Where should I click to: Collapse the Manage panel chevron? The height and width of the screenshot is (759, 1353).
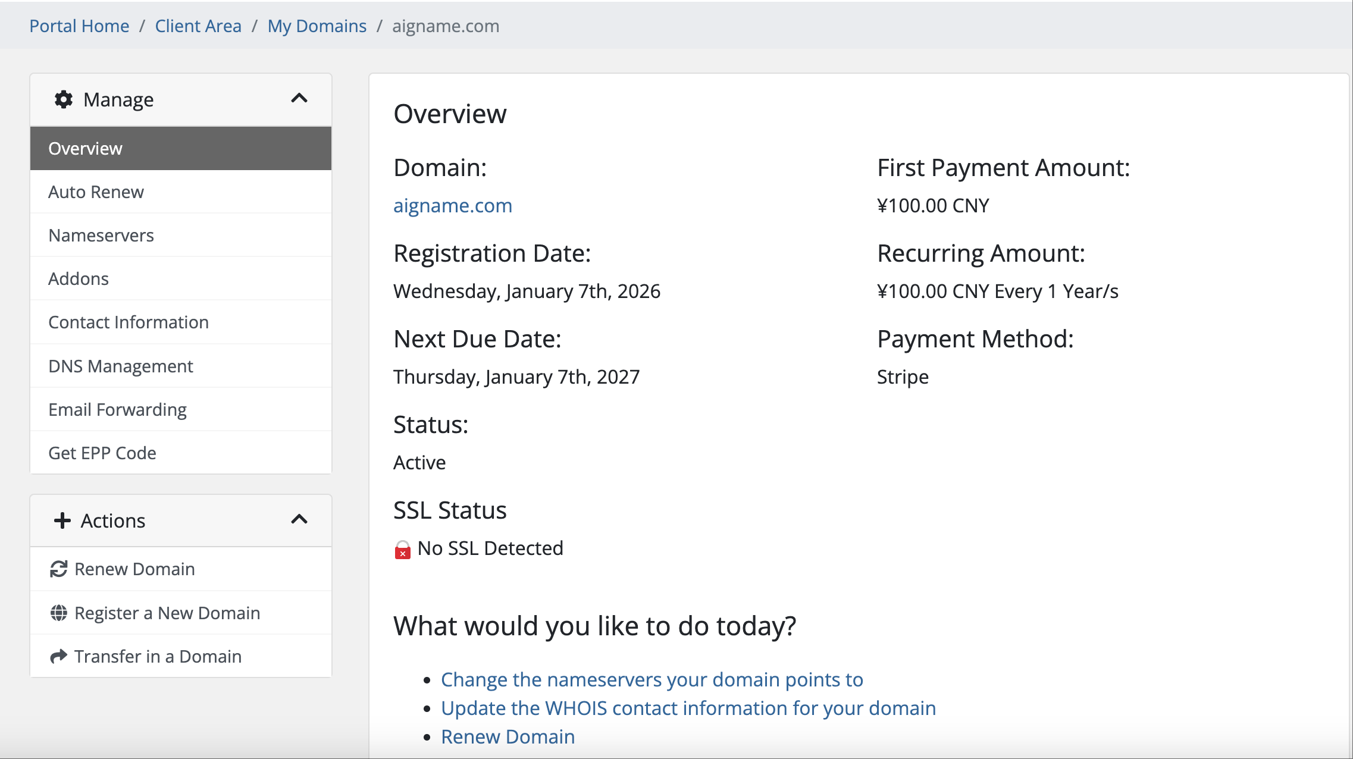click(299, 99)
